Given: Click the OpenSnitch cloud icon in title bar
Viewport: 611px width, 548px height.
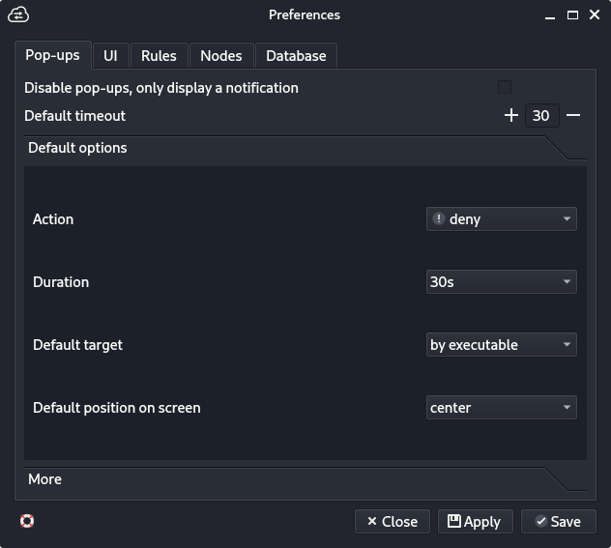Looking at the screenshot, I should [17, 14].
